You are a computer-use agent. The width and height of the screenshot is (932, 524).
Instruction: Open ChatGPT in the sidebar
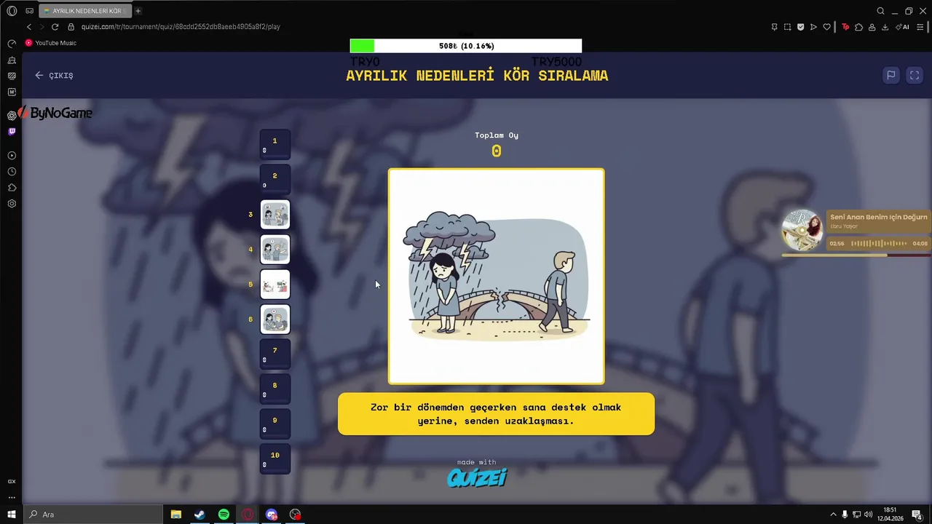point(12,116)
